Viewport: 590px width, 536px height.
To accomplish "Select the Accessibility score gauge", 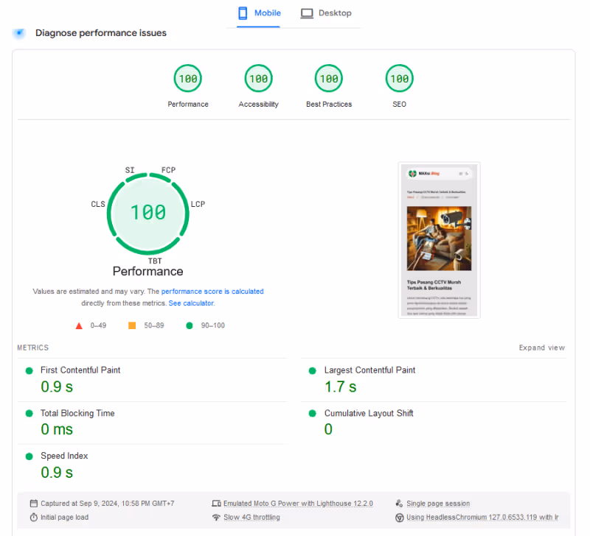I will [258, 78].
